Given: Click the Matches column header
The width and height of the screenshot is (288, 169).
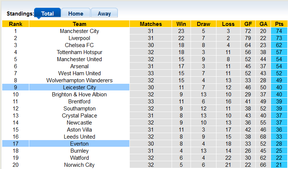Looking at the screenshot, I should [151, 24].
